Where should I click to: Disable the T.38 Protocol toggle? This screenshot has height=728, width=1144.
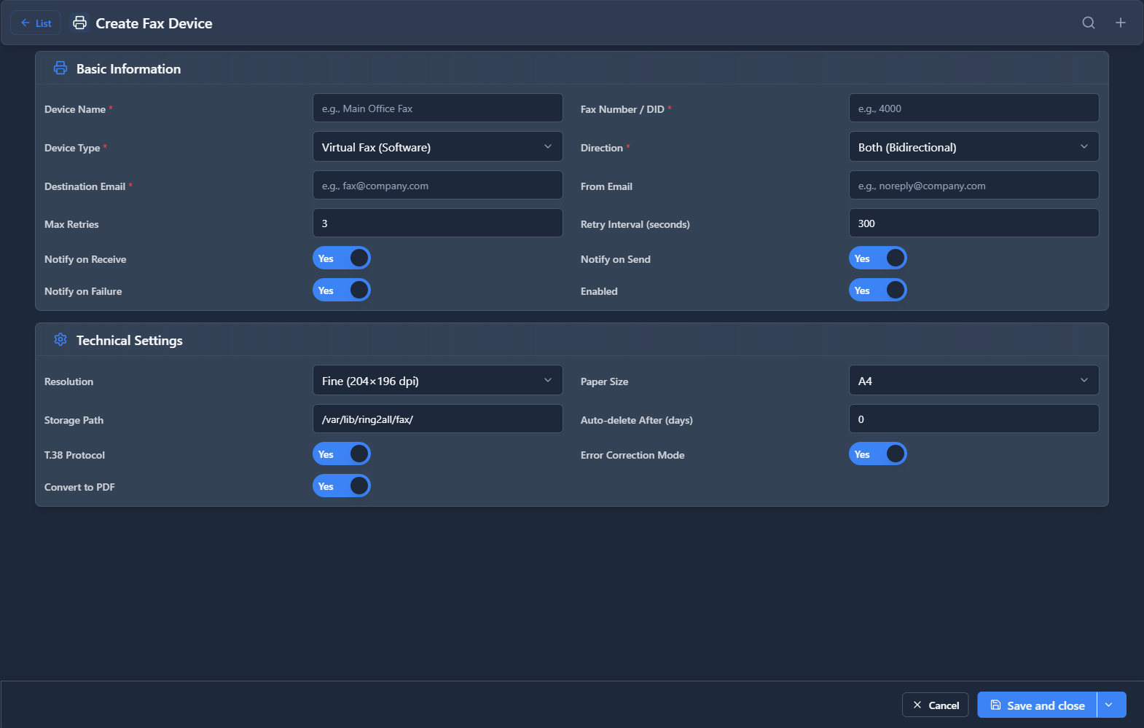(x=342, y=454)
